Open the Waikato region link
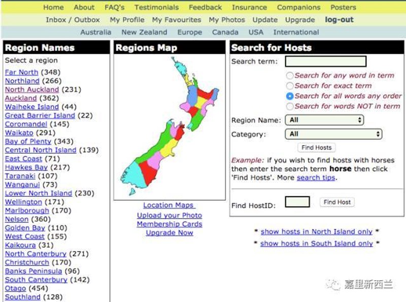The height and width of the screenshot is (302, 406). (x=19, y=132)
